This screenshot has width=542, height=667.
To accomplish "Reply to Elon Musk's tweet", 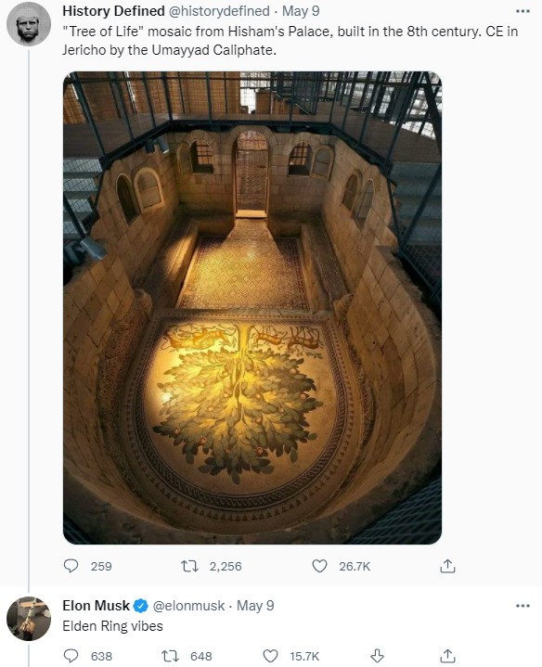I will pyautogui.click(x=71, y=656).
